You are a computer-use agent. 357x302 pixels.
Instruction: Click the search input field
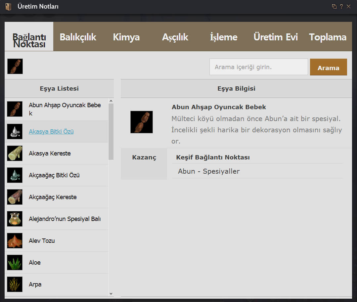coord(258,67)
